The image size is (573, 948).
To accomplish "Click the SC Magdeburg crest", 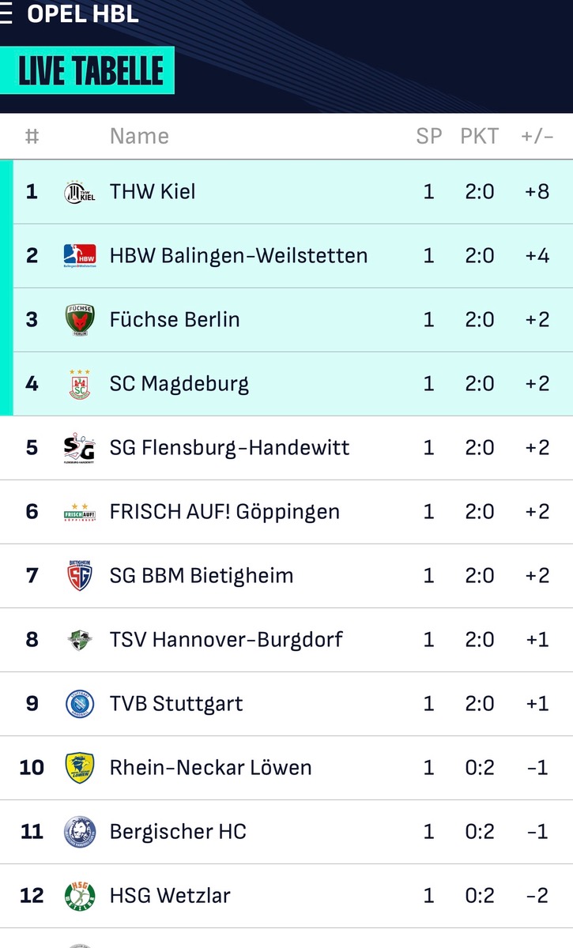I will point(79,384).
